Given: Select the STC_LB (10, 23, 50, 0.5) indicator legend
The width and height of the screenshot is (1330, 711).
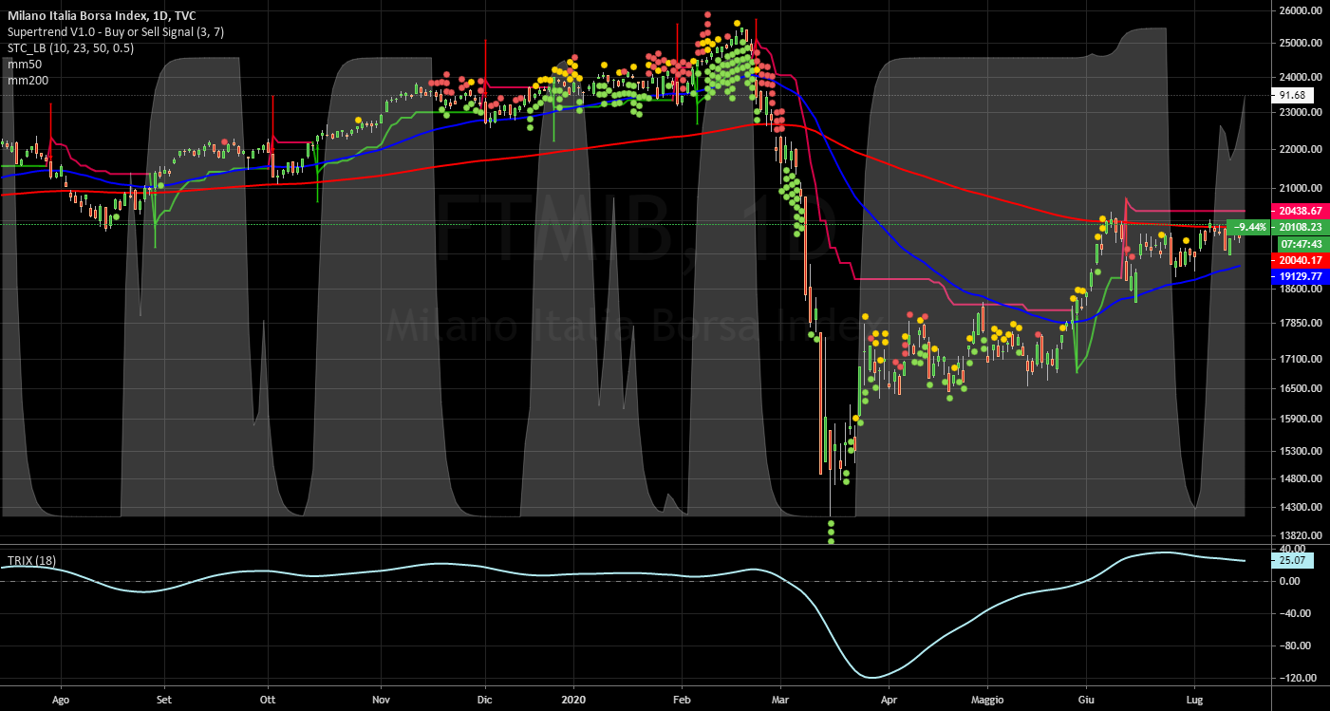Looking at the screenshot, I should 70,47.
